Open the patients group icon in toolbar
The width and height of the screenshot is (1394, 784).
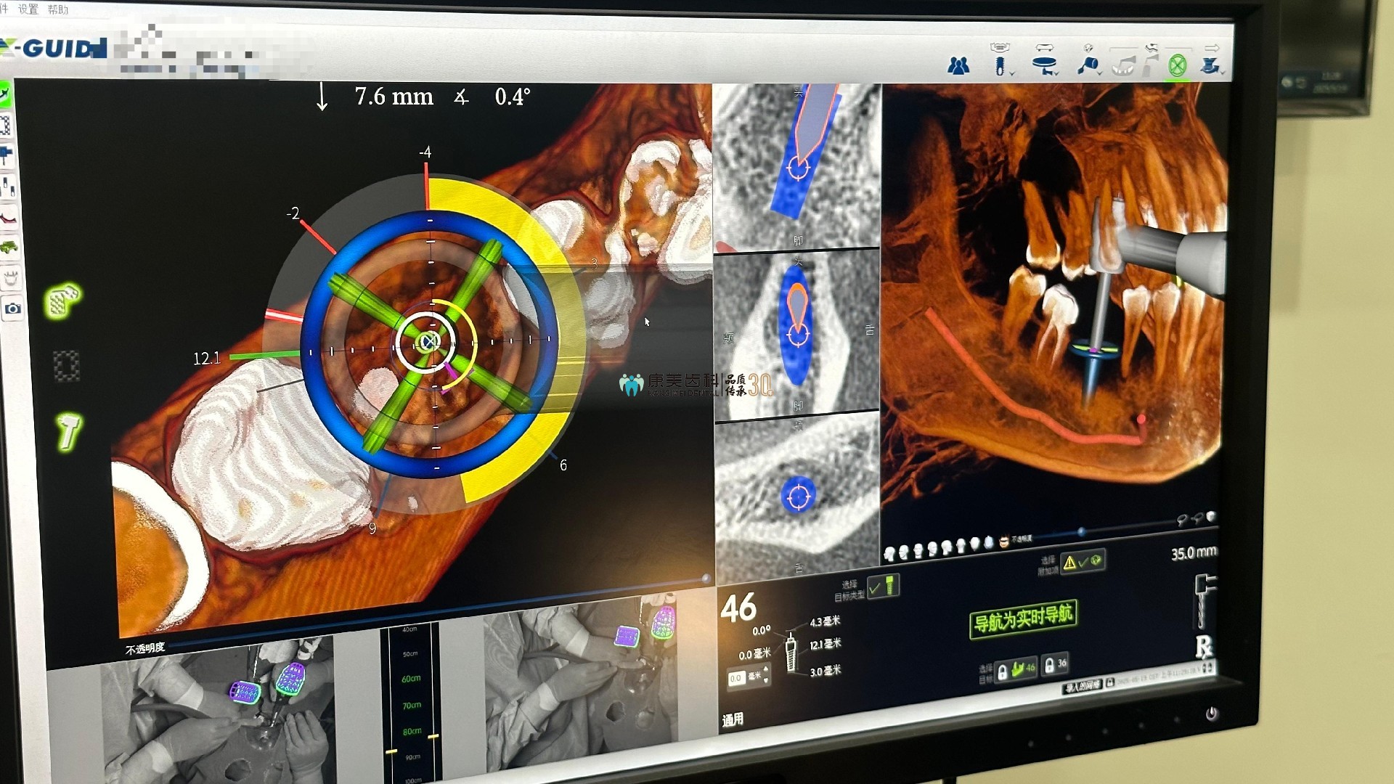(x=958, y=66)
